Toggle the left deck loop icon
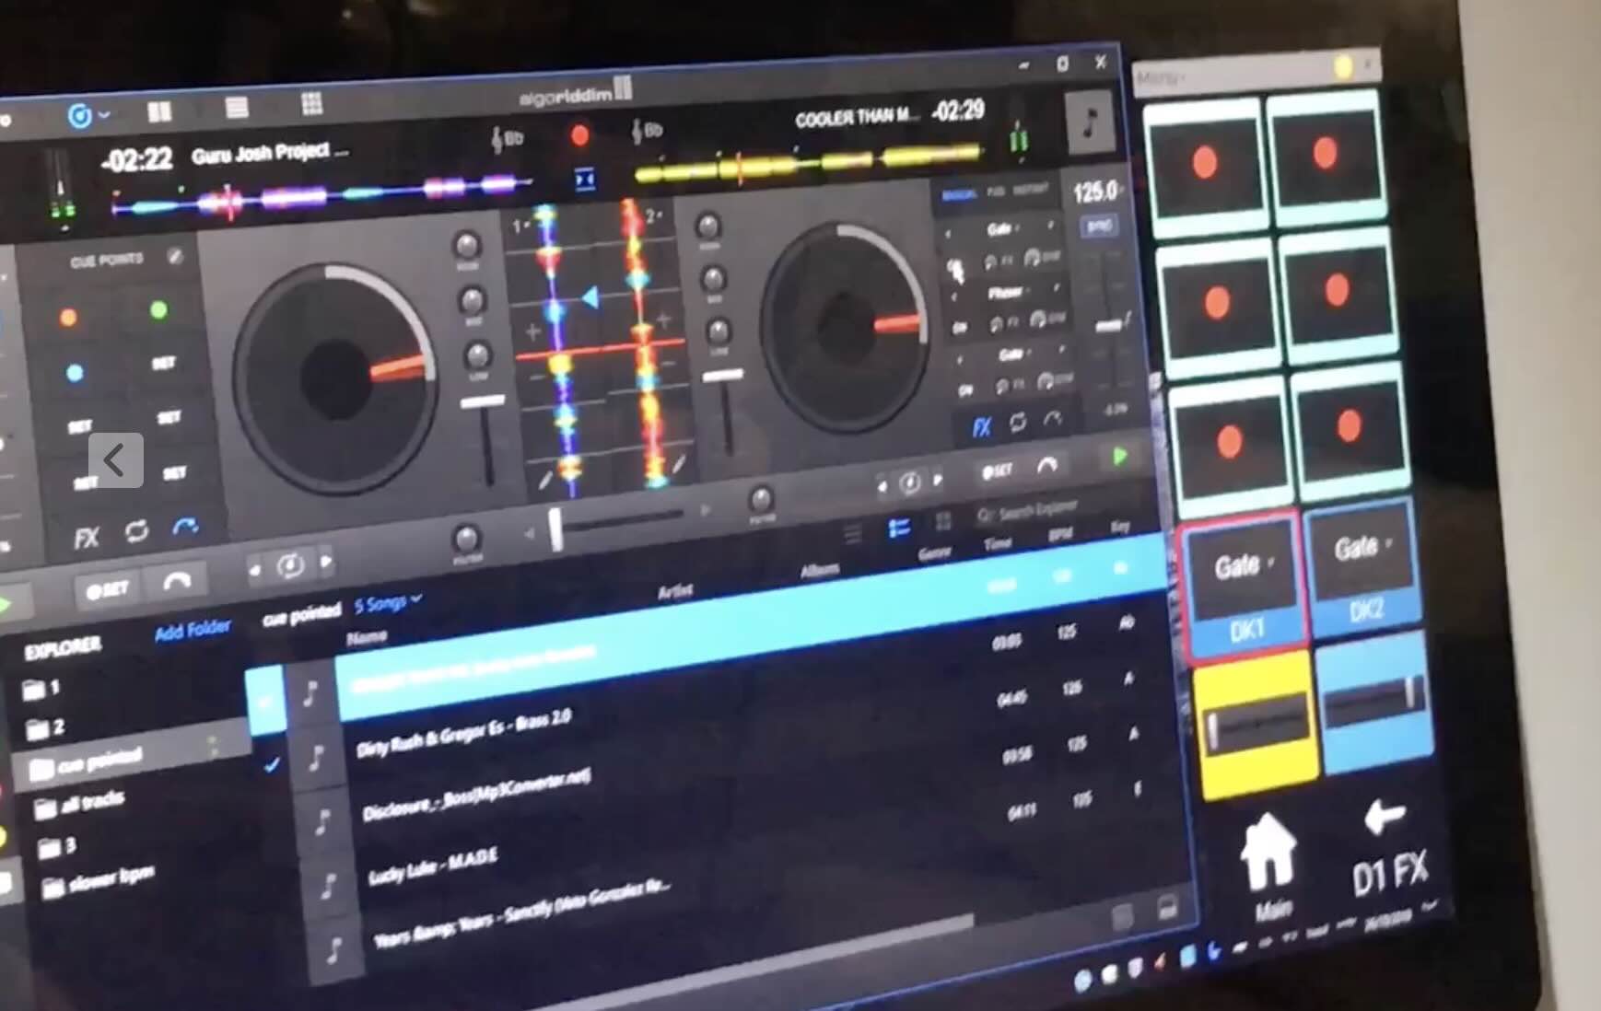 pyautogui.click(x=137, y=531)
